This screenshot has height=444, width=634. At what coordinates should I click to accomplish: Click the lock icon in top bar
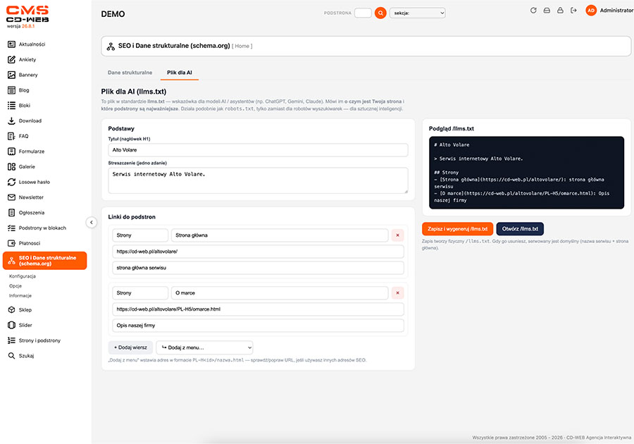click(x=560, y=11)
